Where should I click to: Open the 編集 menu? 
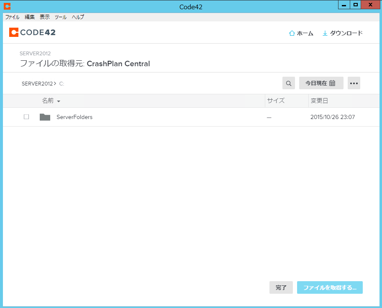coord(29,17)
